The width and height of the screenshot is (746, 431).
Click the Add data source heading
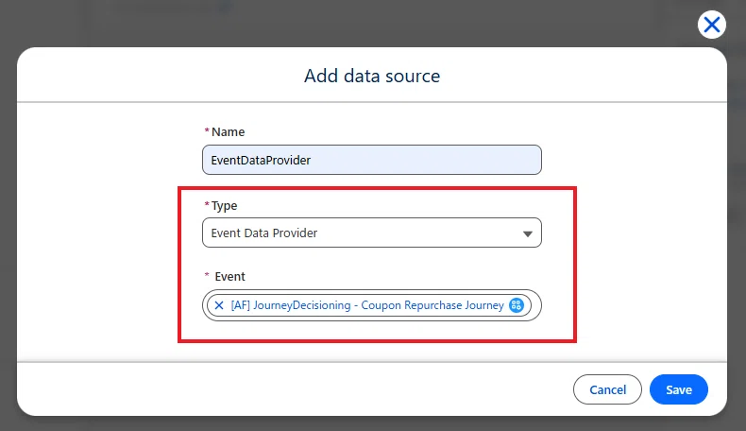tap(372, 76)
